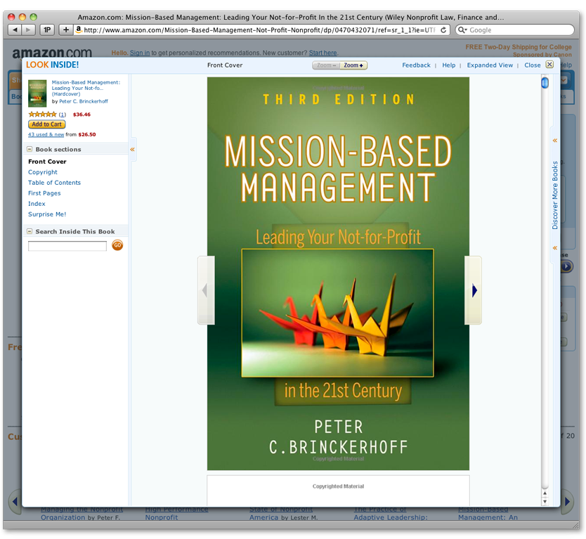Click author Peter C. Brinckerhoff link
Image resolution: width=586 pixels, height=539 pixels.
pyautogui.click(x=84, y=101)
